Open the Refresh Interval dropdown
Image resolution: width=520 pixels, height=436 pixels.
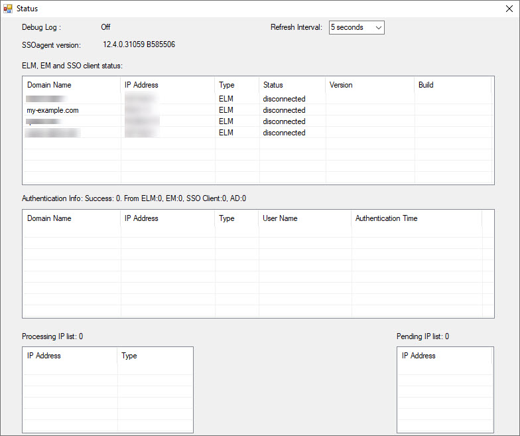click(356, 27)
